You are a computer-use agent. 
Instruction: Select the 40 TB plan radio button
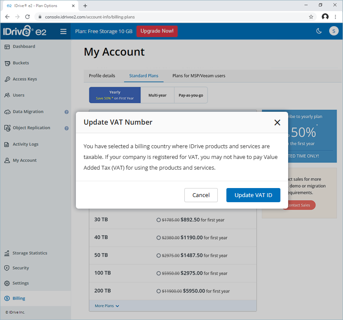159,238
